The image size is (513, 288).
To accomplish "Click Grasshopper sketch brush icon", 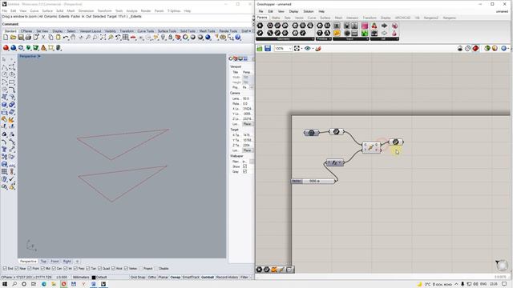I will 318,48.
